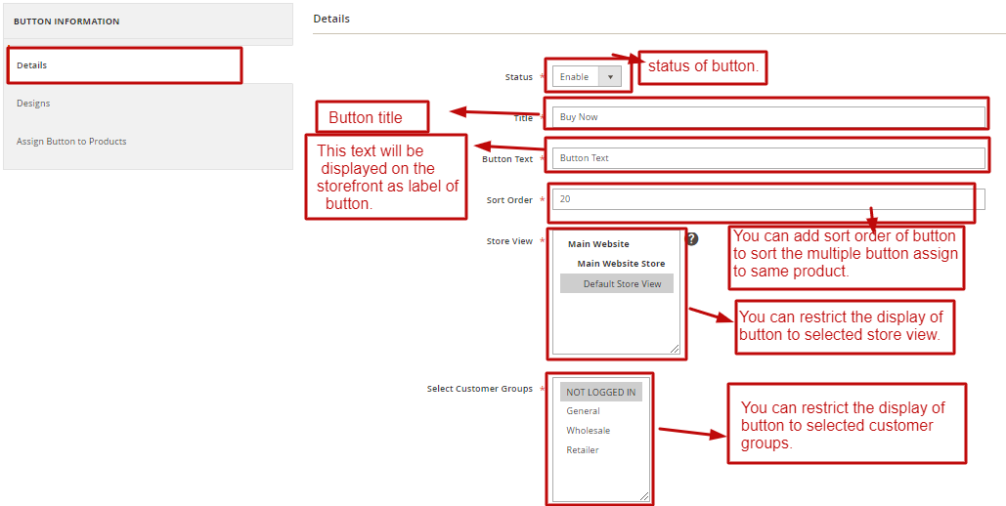The height and width of the screenshot is (506, 1006).
Task: Focus the Button Text input field
Action: (x=767, y=158)
